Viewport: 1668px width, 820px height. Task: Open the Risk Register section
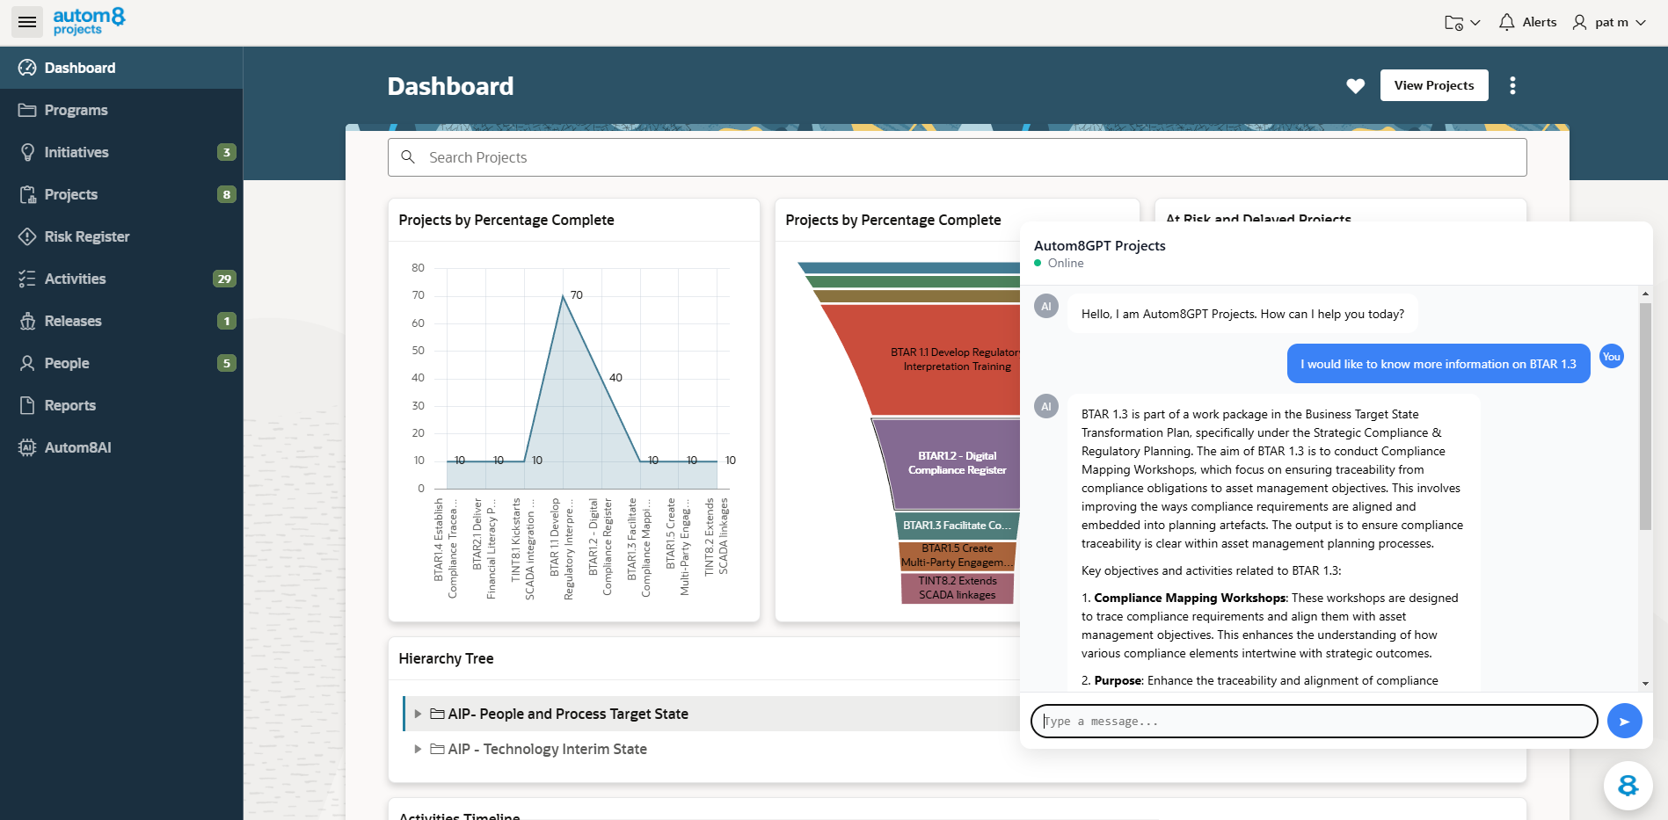pos(86,236)
